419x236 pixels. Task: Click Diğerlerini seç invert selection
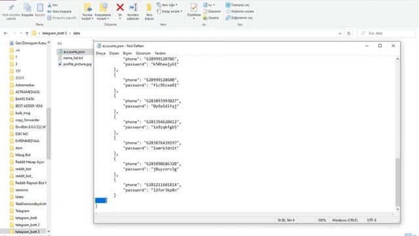click(x=239, y=18)
